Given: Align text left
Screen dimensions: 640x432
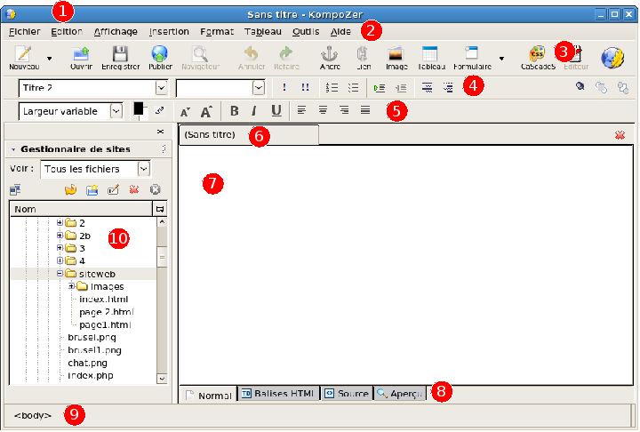Looking at the screenshot, I should pos(301,110).
